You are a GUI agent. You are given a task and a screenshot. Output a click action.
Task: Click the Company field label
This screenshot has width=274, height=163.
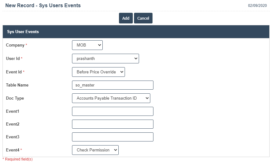tap(15, 45)
